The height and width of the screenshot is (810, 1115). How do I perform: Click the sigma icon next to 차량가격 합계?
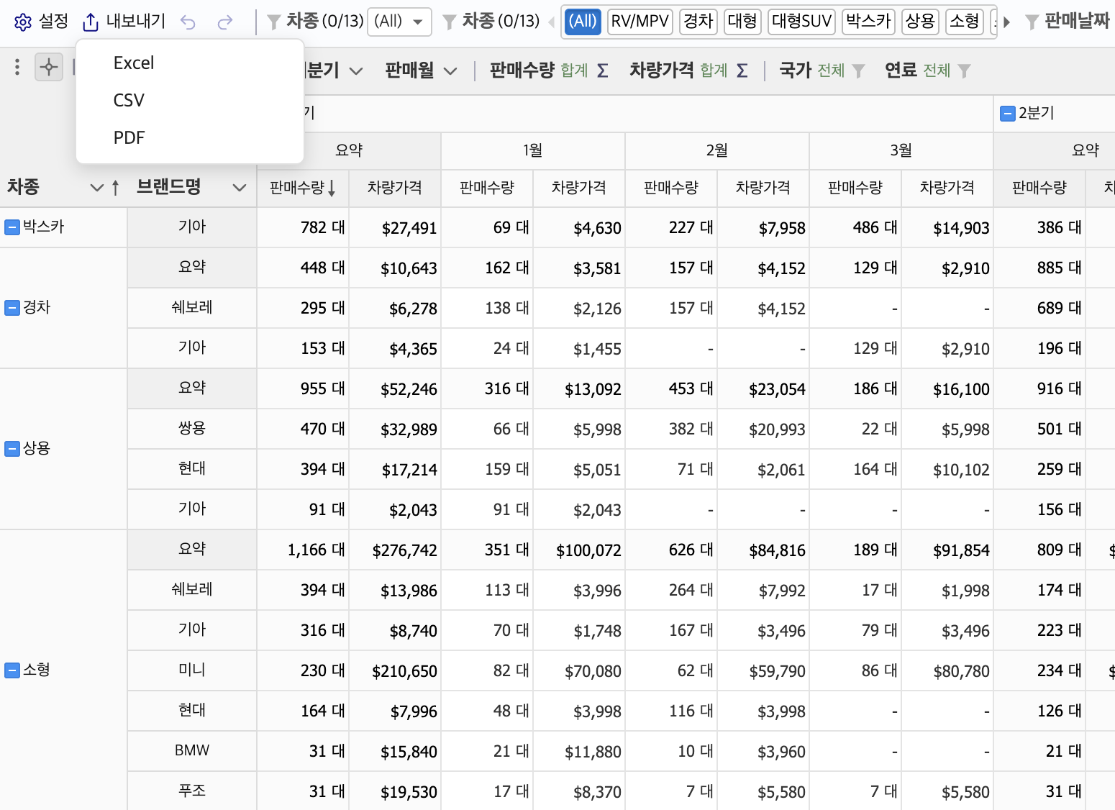[742, 70]
